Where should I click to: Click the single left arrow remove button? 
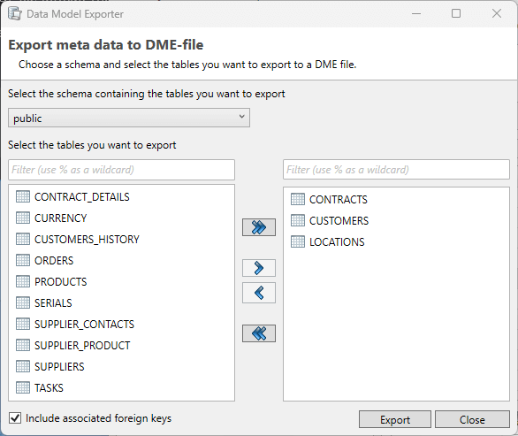click(259, 293)
